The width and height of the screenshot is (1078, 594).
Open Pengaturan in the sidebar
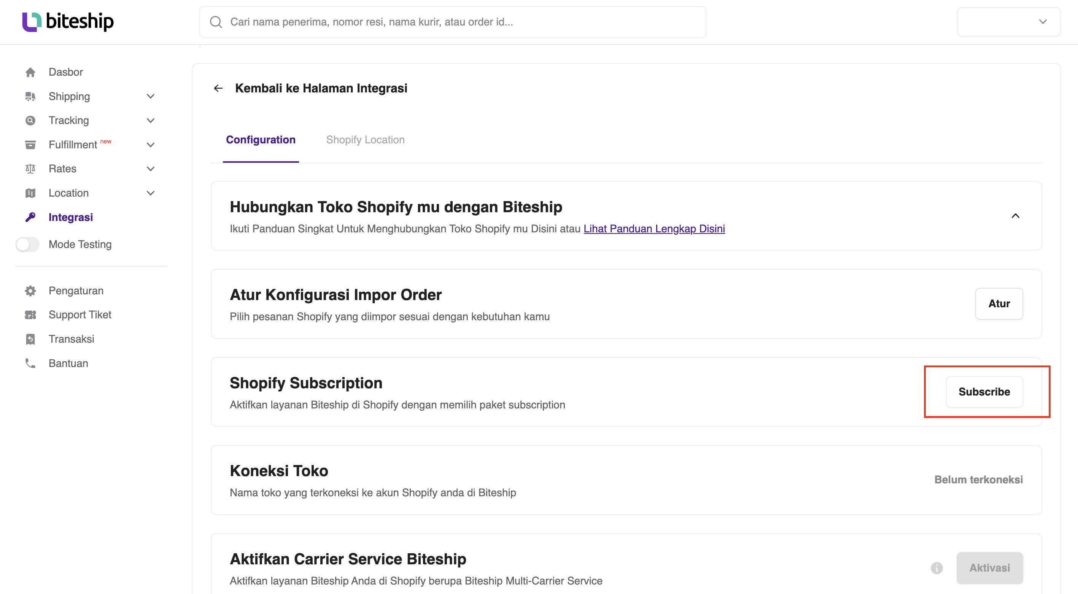[x=76, y=291]
